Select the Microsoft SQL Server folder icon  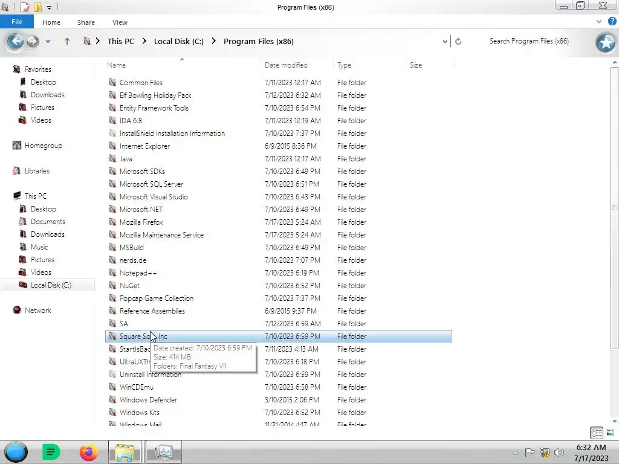click(112, 184)
